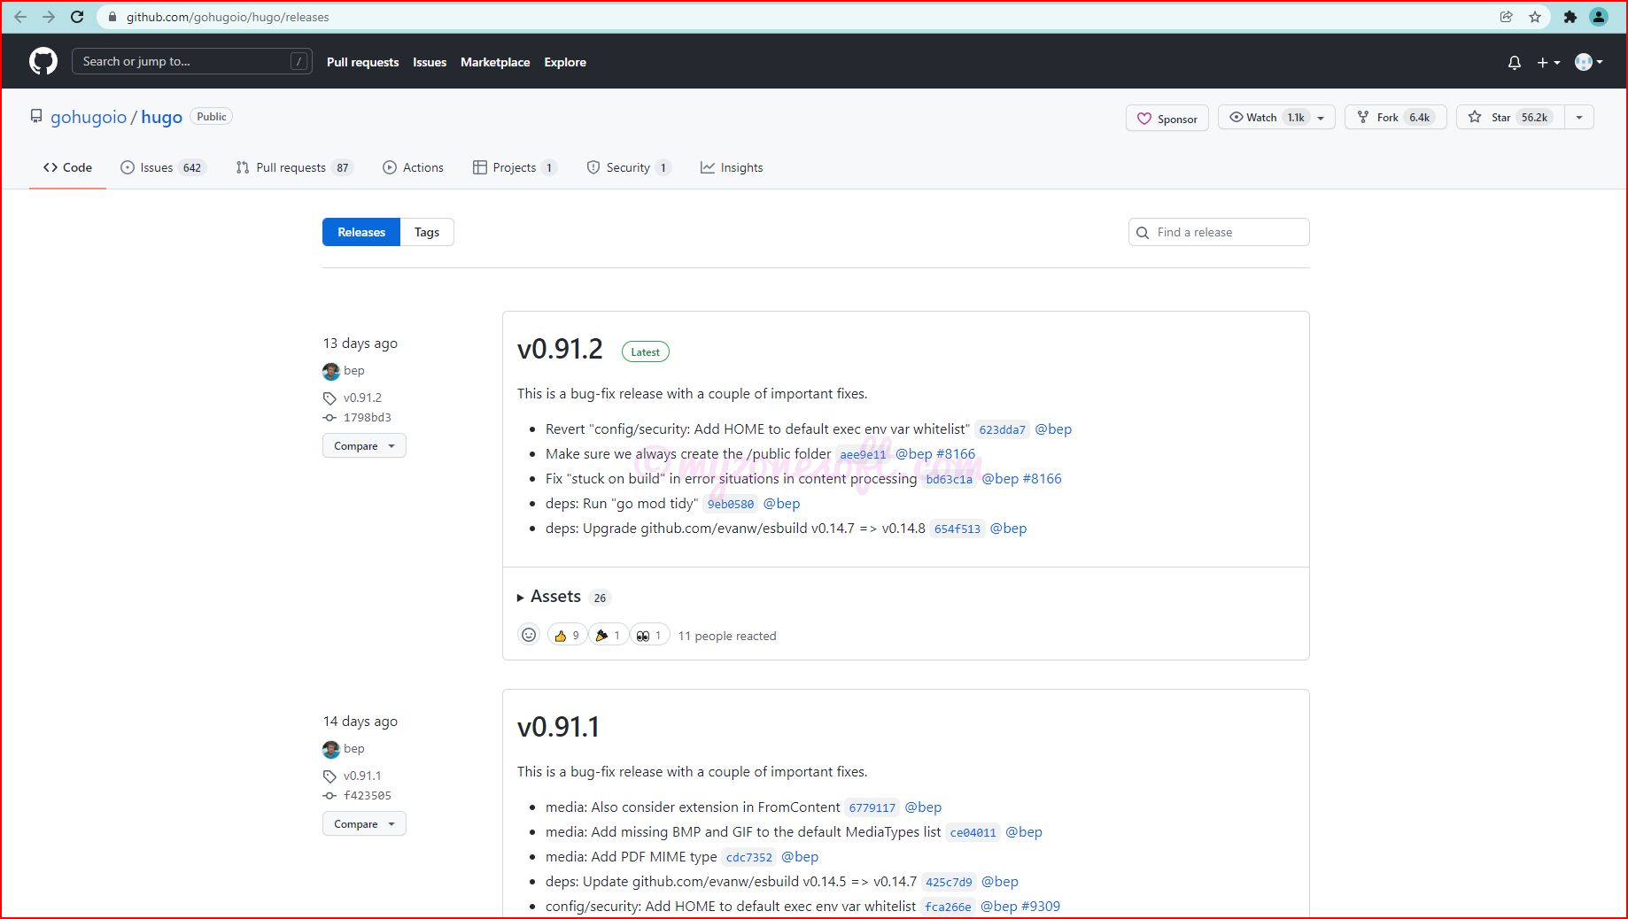Open the Issues tab with 642
This screenshot has height=919, width=1628.
163,167
